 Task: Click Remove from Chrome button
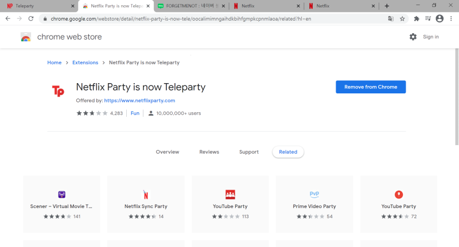coord(371,87)
